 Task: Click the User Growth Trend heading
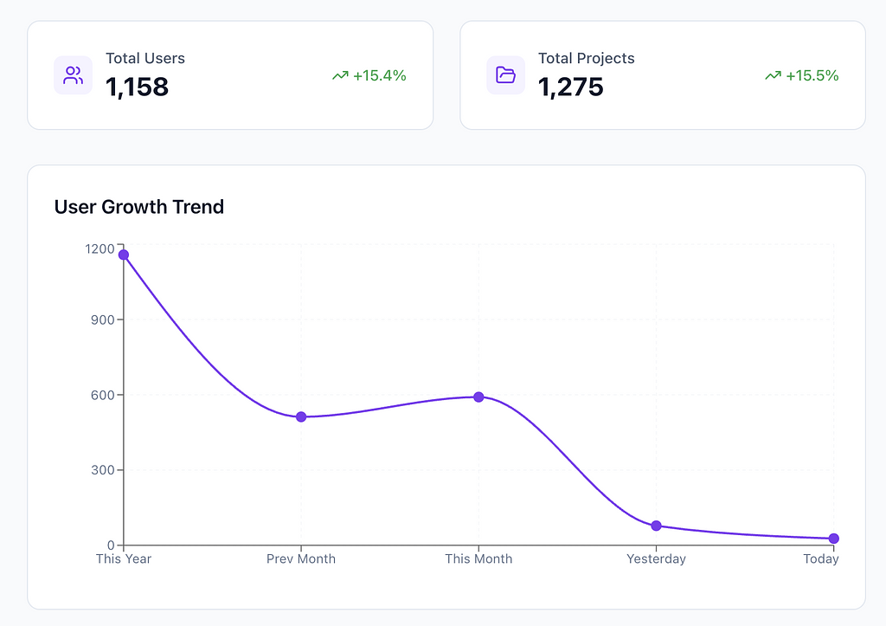pyautogui.click(x=139, y=207)
